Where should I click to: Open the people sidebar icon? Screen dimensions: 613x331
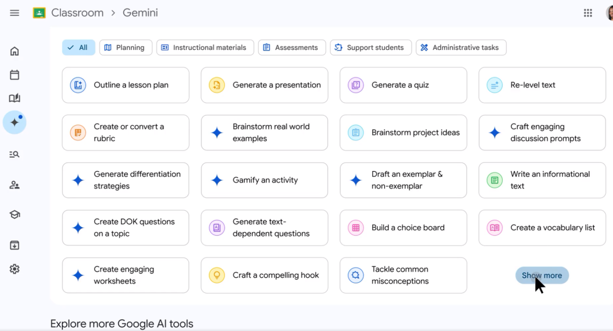[x=14, y=185]
